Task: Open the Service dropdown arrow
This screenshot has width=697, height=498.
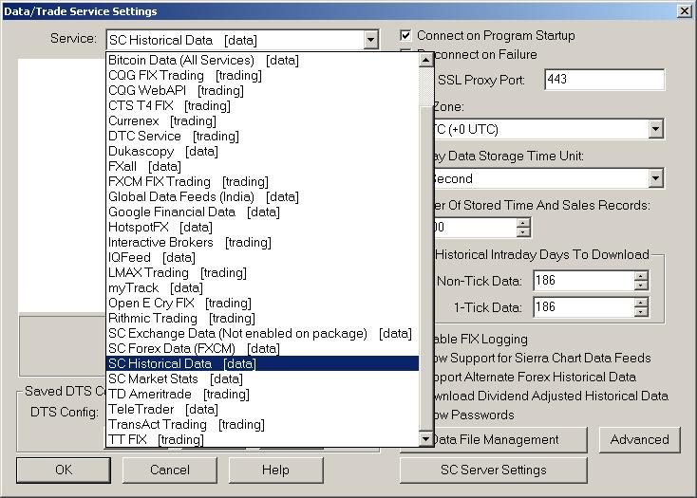Action: click(x=370, y=40)
